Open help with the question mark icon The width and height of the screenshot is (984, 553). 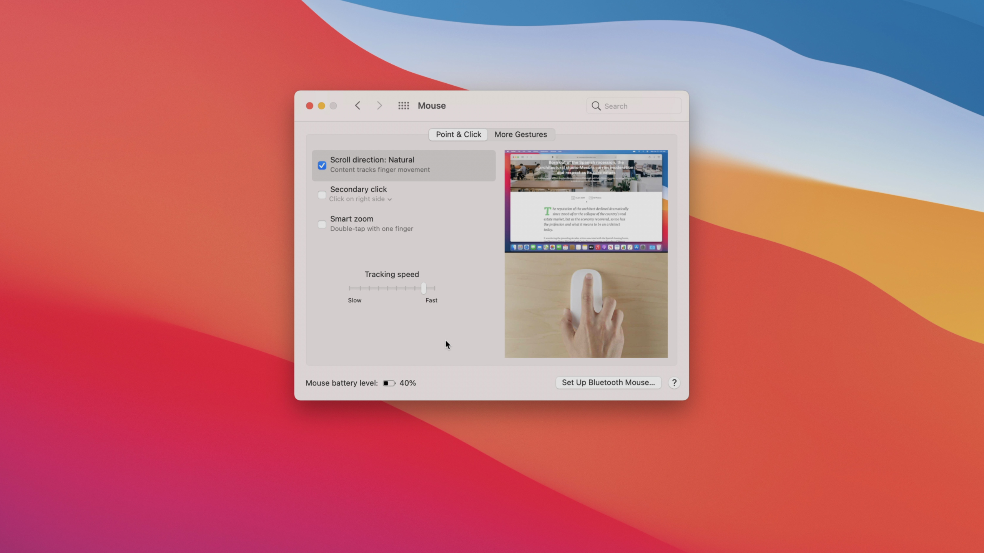click(674, 382)
